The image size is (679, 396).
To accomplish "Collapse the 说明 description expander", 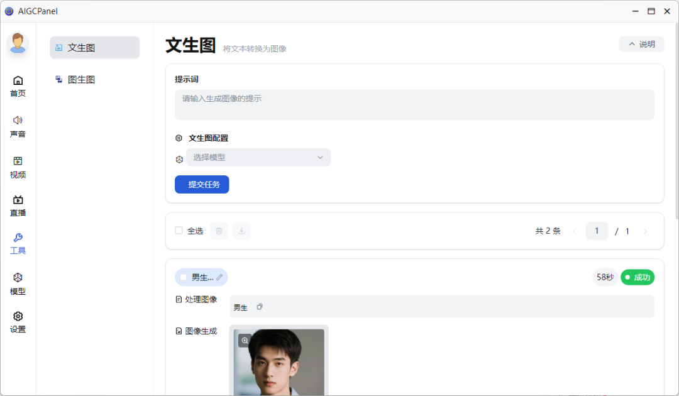I will point(641,44).
